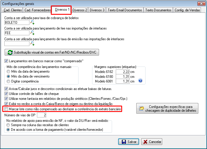This screenshot has width=207, height=149.
Task: Open the Diversos 3 tab
Action: coord(97,10)
